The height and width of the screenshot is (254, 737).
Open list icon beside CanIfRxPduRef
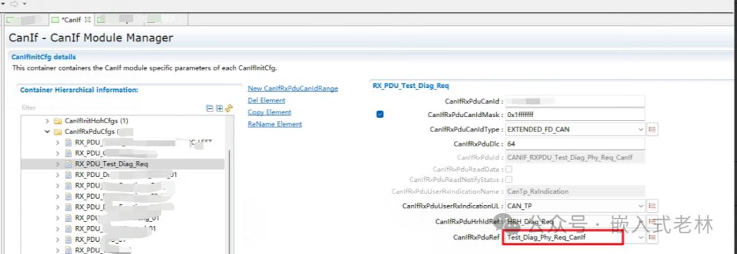coord(652,238)
